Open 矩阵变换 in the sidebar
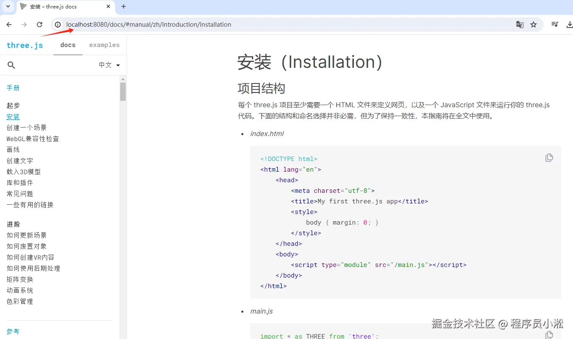The image size is (573, 339). coord(20,279)
